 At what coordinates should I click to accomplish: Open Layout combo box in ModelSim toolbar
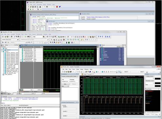click(x=10, y=39)
